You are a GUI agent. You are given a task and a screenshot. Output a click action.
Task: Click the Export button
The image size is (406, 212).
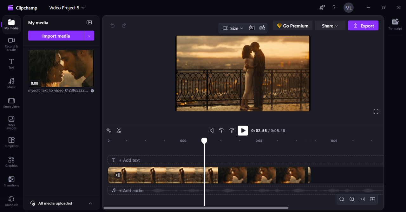pyautogui.click(x=363, y=26)
